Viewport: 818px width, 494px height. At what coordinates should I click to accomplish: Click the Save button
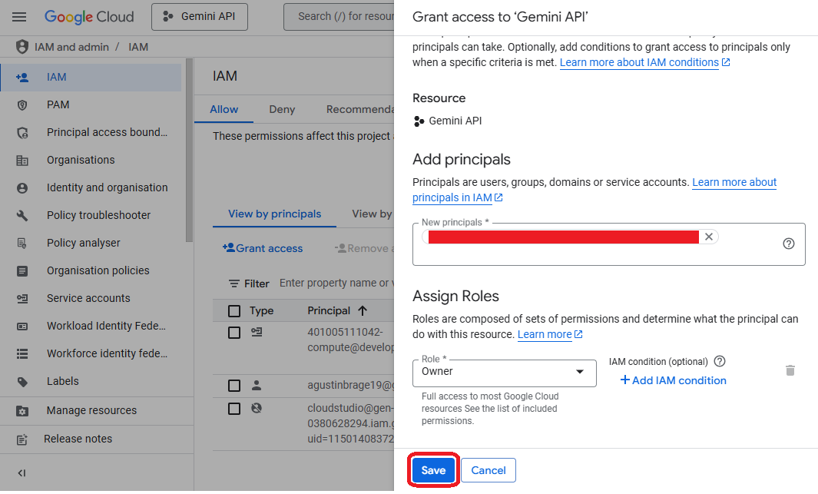(433, 470)
